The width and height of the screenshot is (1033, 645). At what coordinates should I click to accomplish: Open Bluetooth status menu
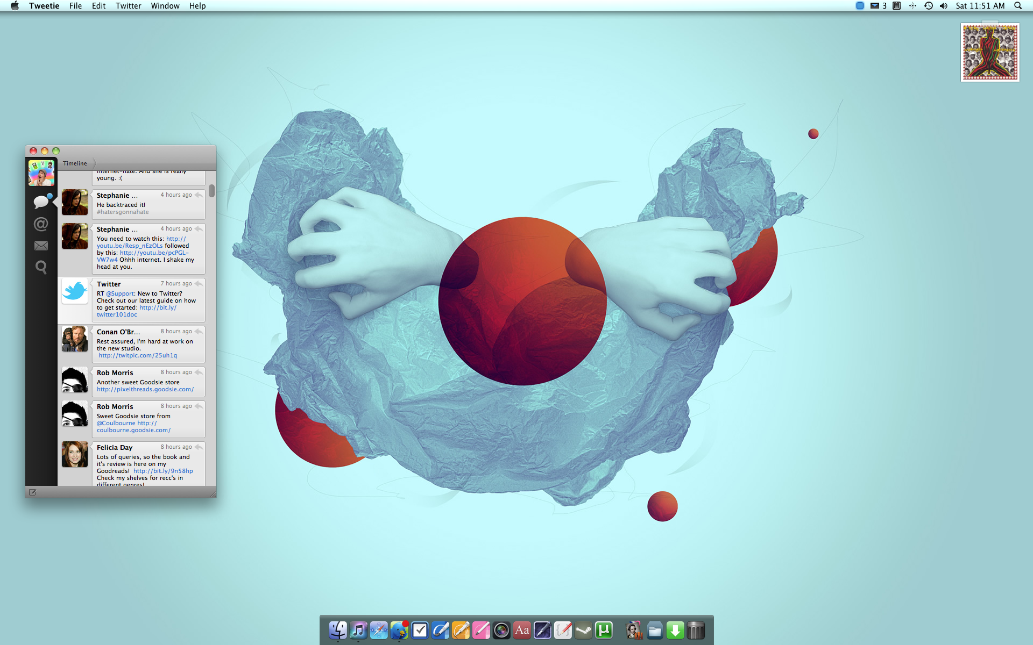[912, 6]
